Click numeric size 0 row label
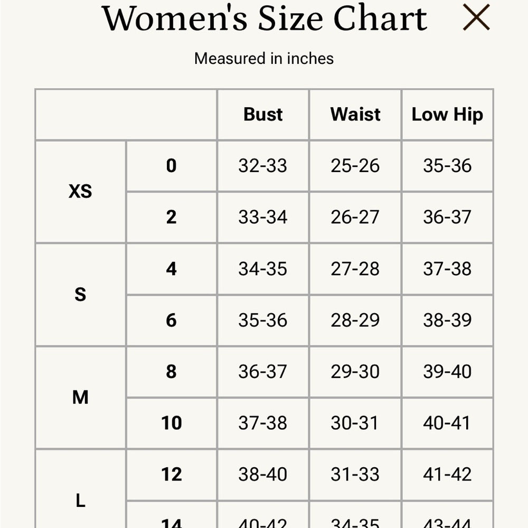This screenshot has height=528, width=528. click(171, 166)
